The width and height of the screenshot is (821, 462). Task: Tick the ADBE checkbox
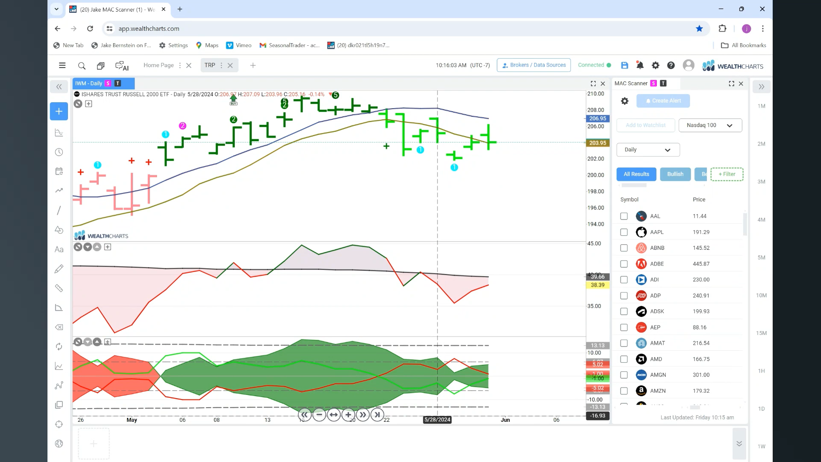(624, 264)
